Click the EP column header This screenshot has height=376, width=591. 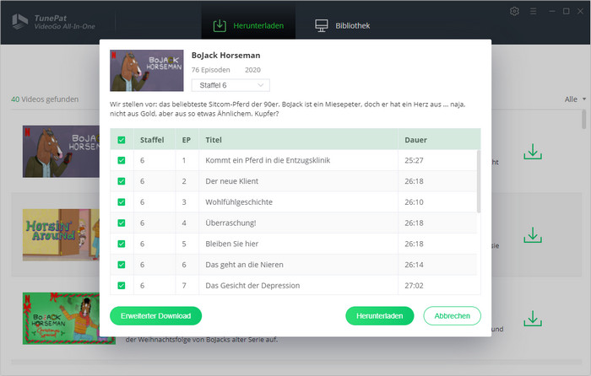click(x=187, y=140)
